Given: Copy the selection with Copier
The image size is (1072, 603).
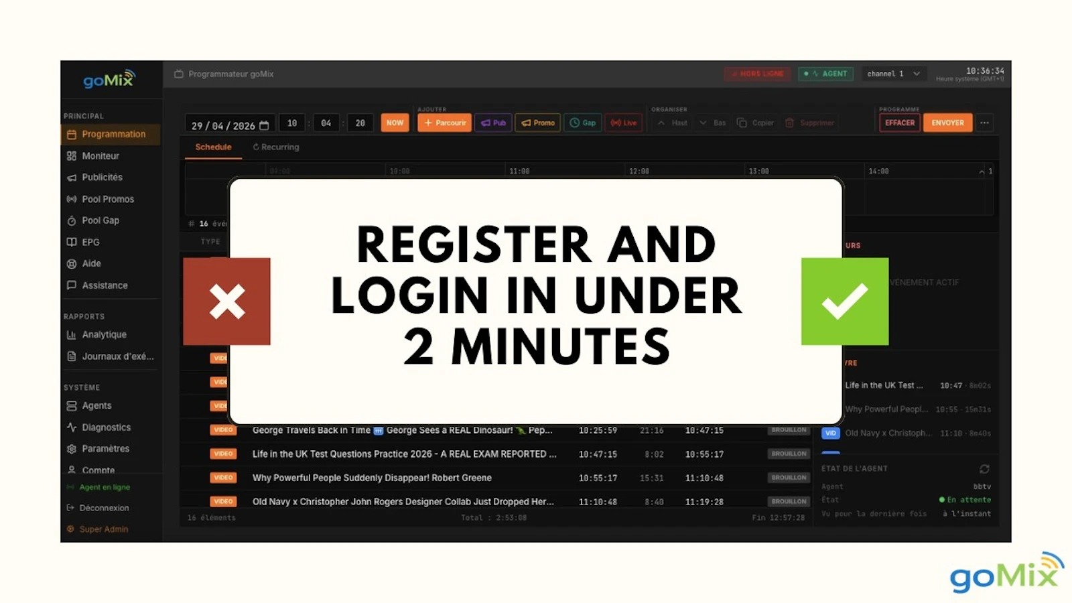Looking at the screenshot, I should click(x=755, y=123).
